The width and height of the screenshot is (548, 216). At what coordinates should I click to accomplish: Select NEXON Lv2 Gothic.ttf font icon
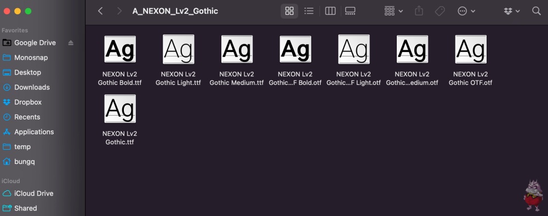120,109
